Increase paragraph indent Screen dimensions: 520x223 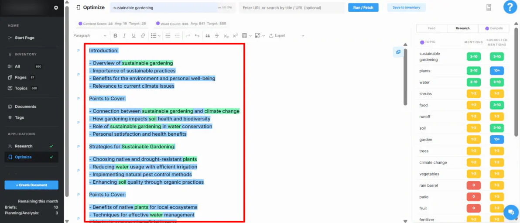pos(168,35)
